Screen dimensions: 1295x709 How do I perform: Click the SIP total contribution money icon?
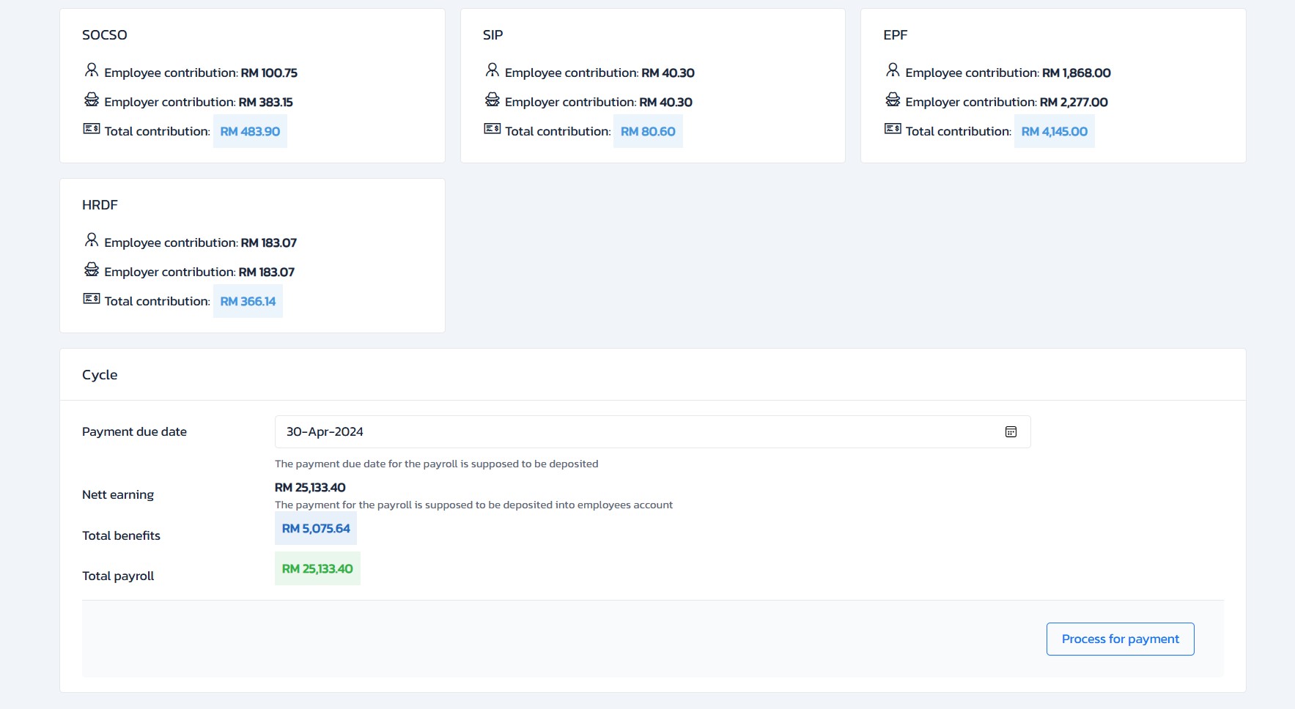point(492,129)
